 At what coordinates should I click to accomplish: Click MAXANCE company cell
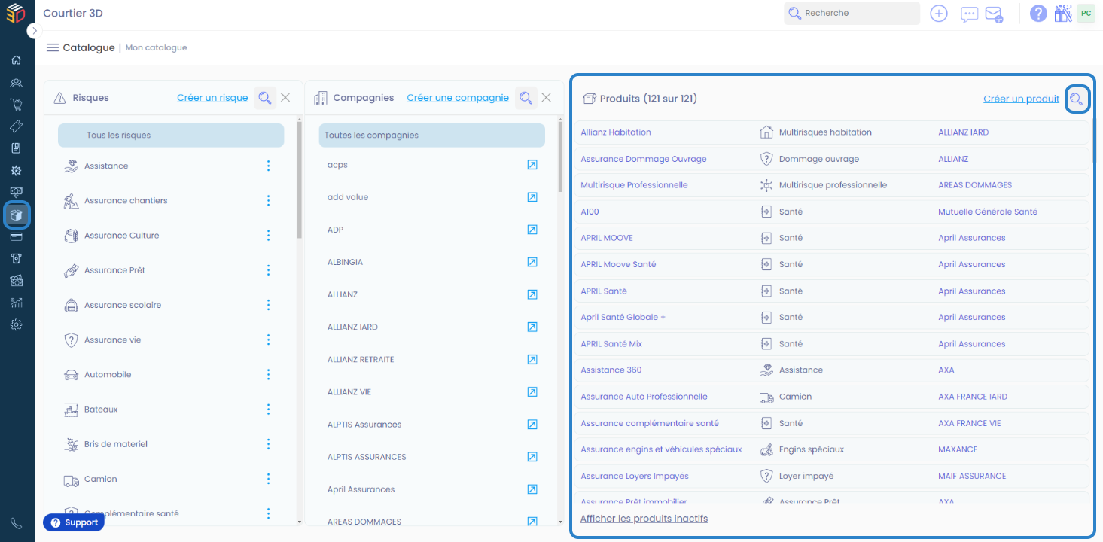tap(958, 449)
